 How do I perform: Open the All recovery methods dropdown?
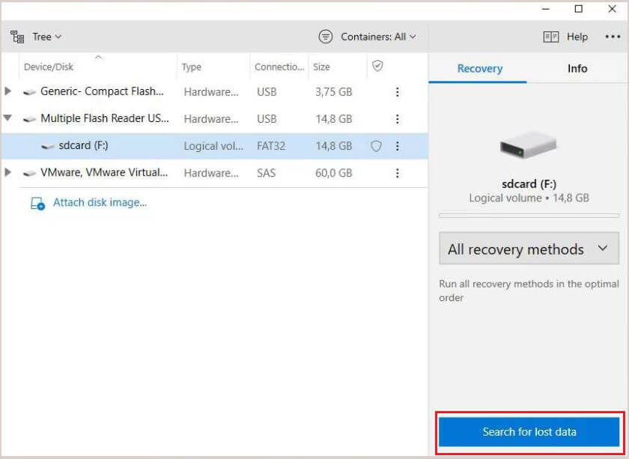click(529, 249)
